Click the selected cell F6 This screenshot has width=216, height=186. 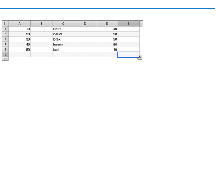[x=129, y=55]
